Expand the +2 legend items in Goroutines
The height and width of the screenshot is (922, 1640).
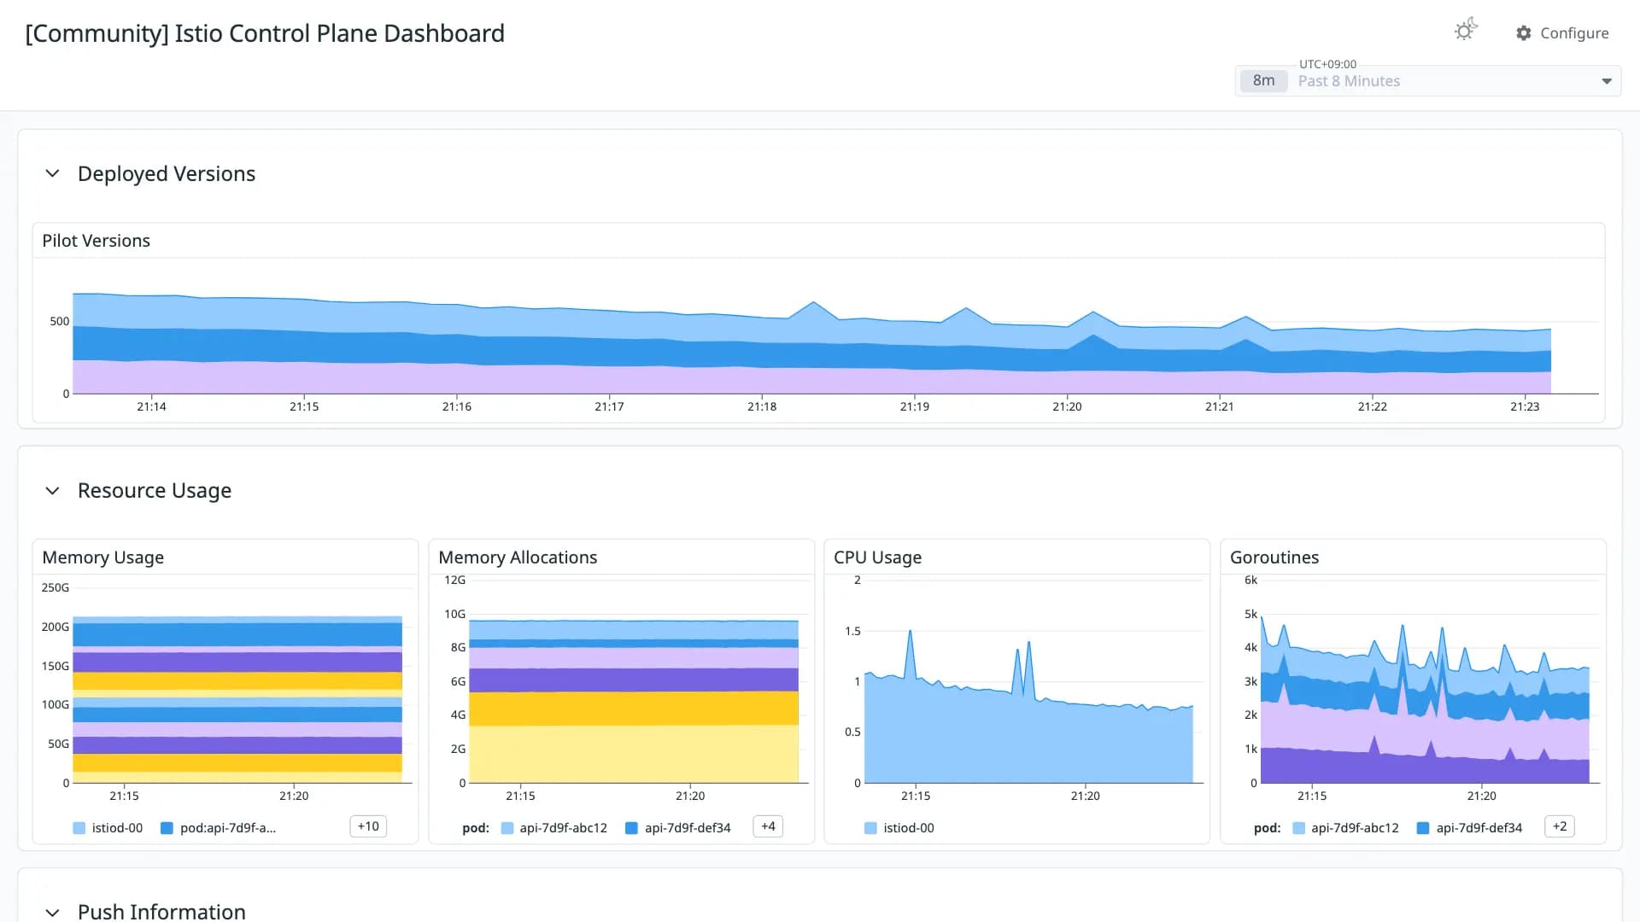(x=1560, y=826)
